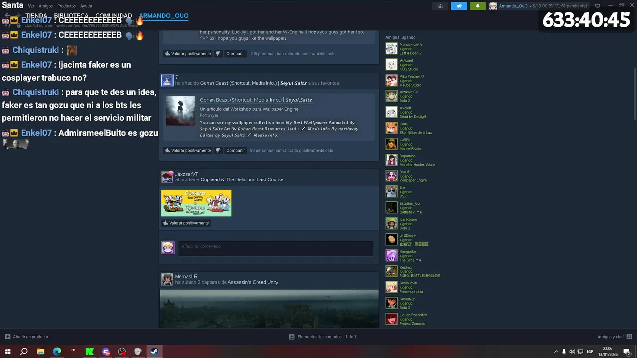The image size is (637, 358).
Task: Click the Steam taskbar icon
Action: [x=154, y=351]
